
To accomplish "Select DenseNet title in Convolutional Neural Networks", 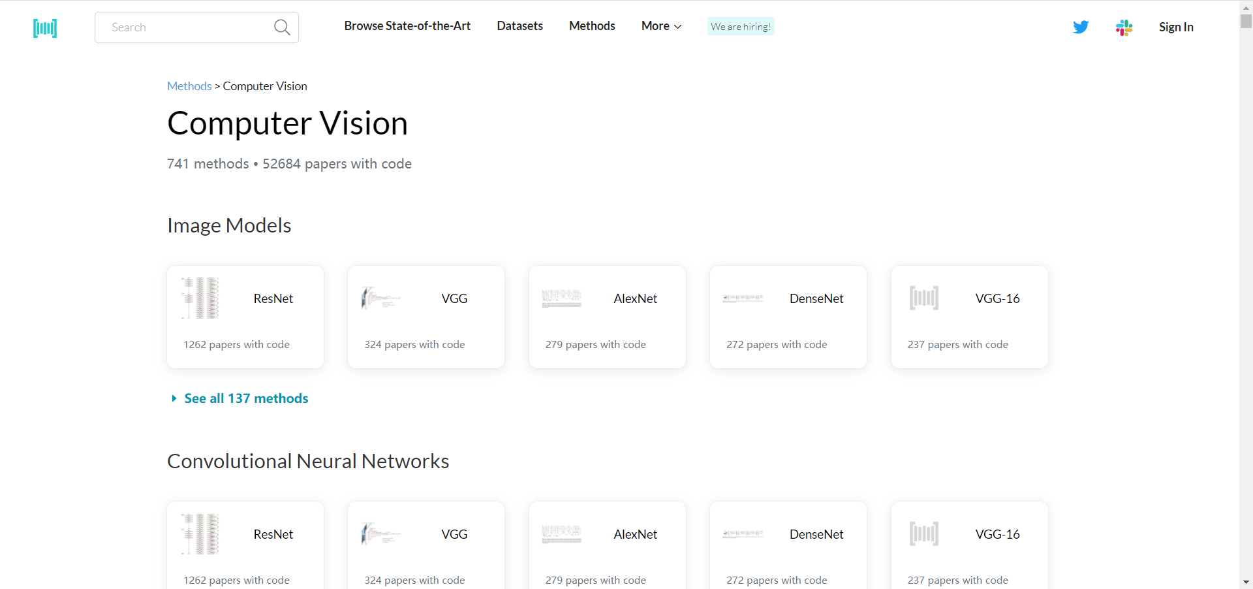I will point(816,534).
